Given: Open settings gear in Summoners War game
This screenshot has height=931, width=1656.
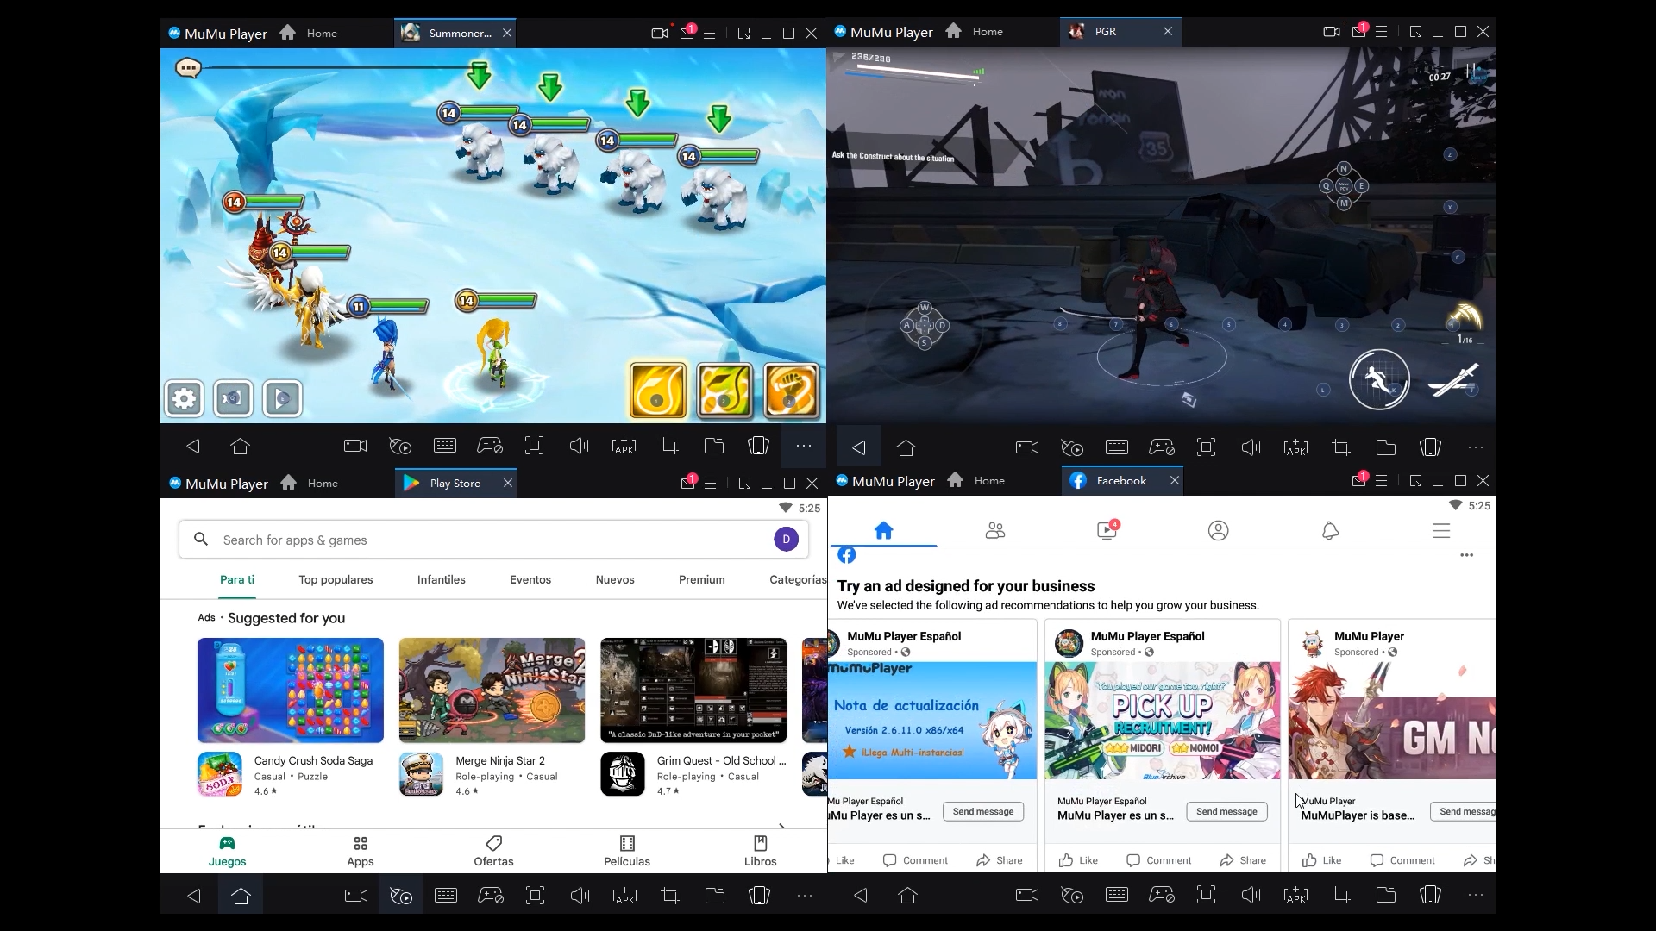Looking at the screenshot, I should 184,398.
